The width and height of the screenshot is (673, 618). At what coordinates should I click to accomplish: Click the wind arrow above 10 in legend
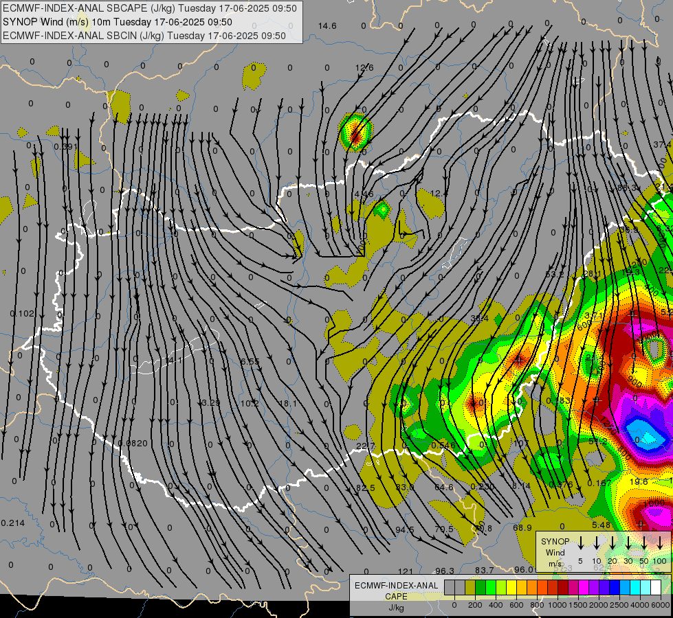pos(597,542)
